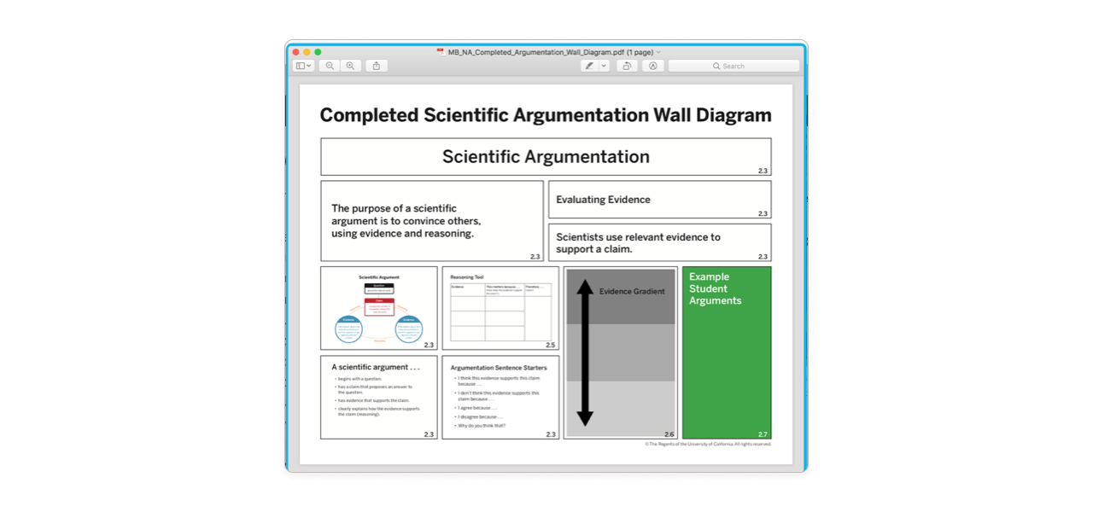This screenshot has width=1093, height=512.
Task: Click the Scientific Argument circular diagram thumbnail
Action: point(378,308)
